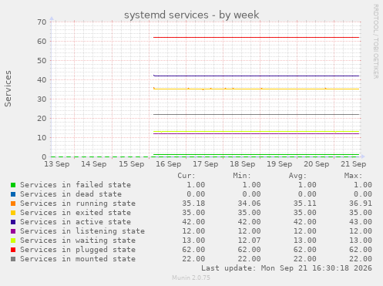Click the dark blue active state graph line
The image size is (383, 286).
point(256,76)
